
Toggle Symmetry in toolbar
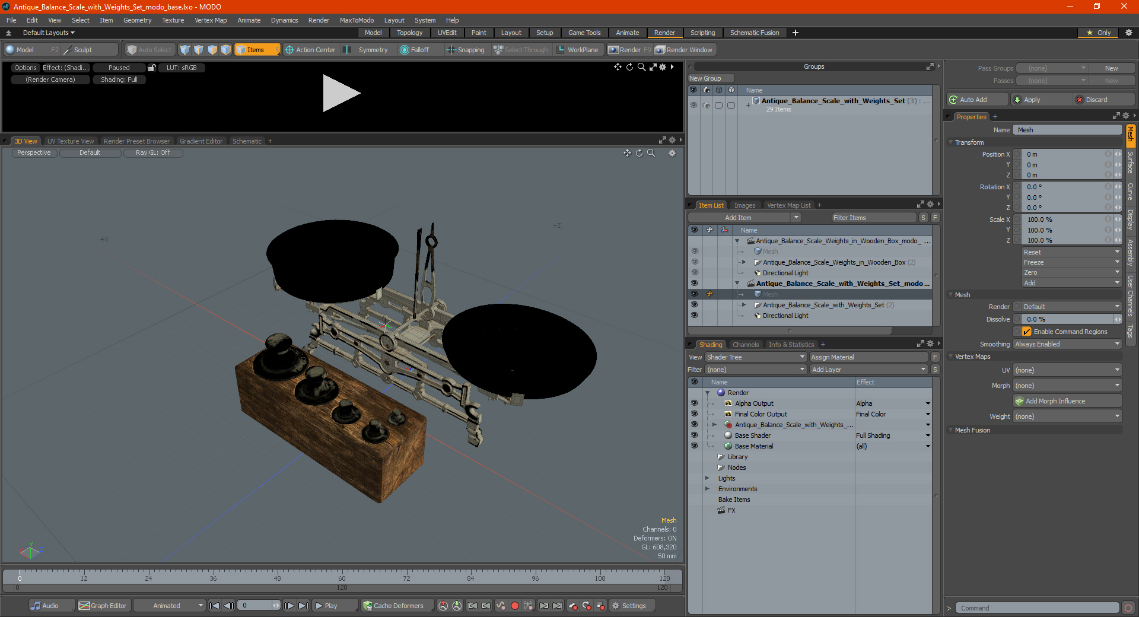coord(367,50)
